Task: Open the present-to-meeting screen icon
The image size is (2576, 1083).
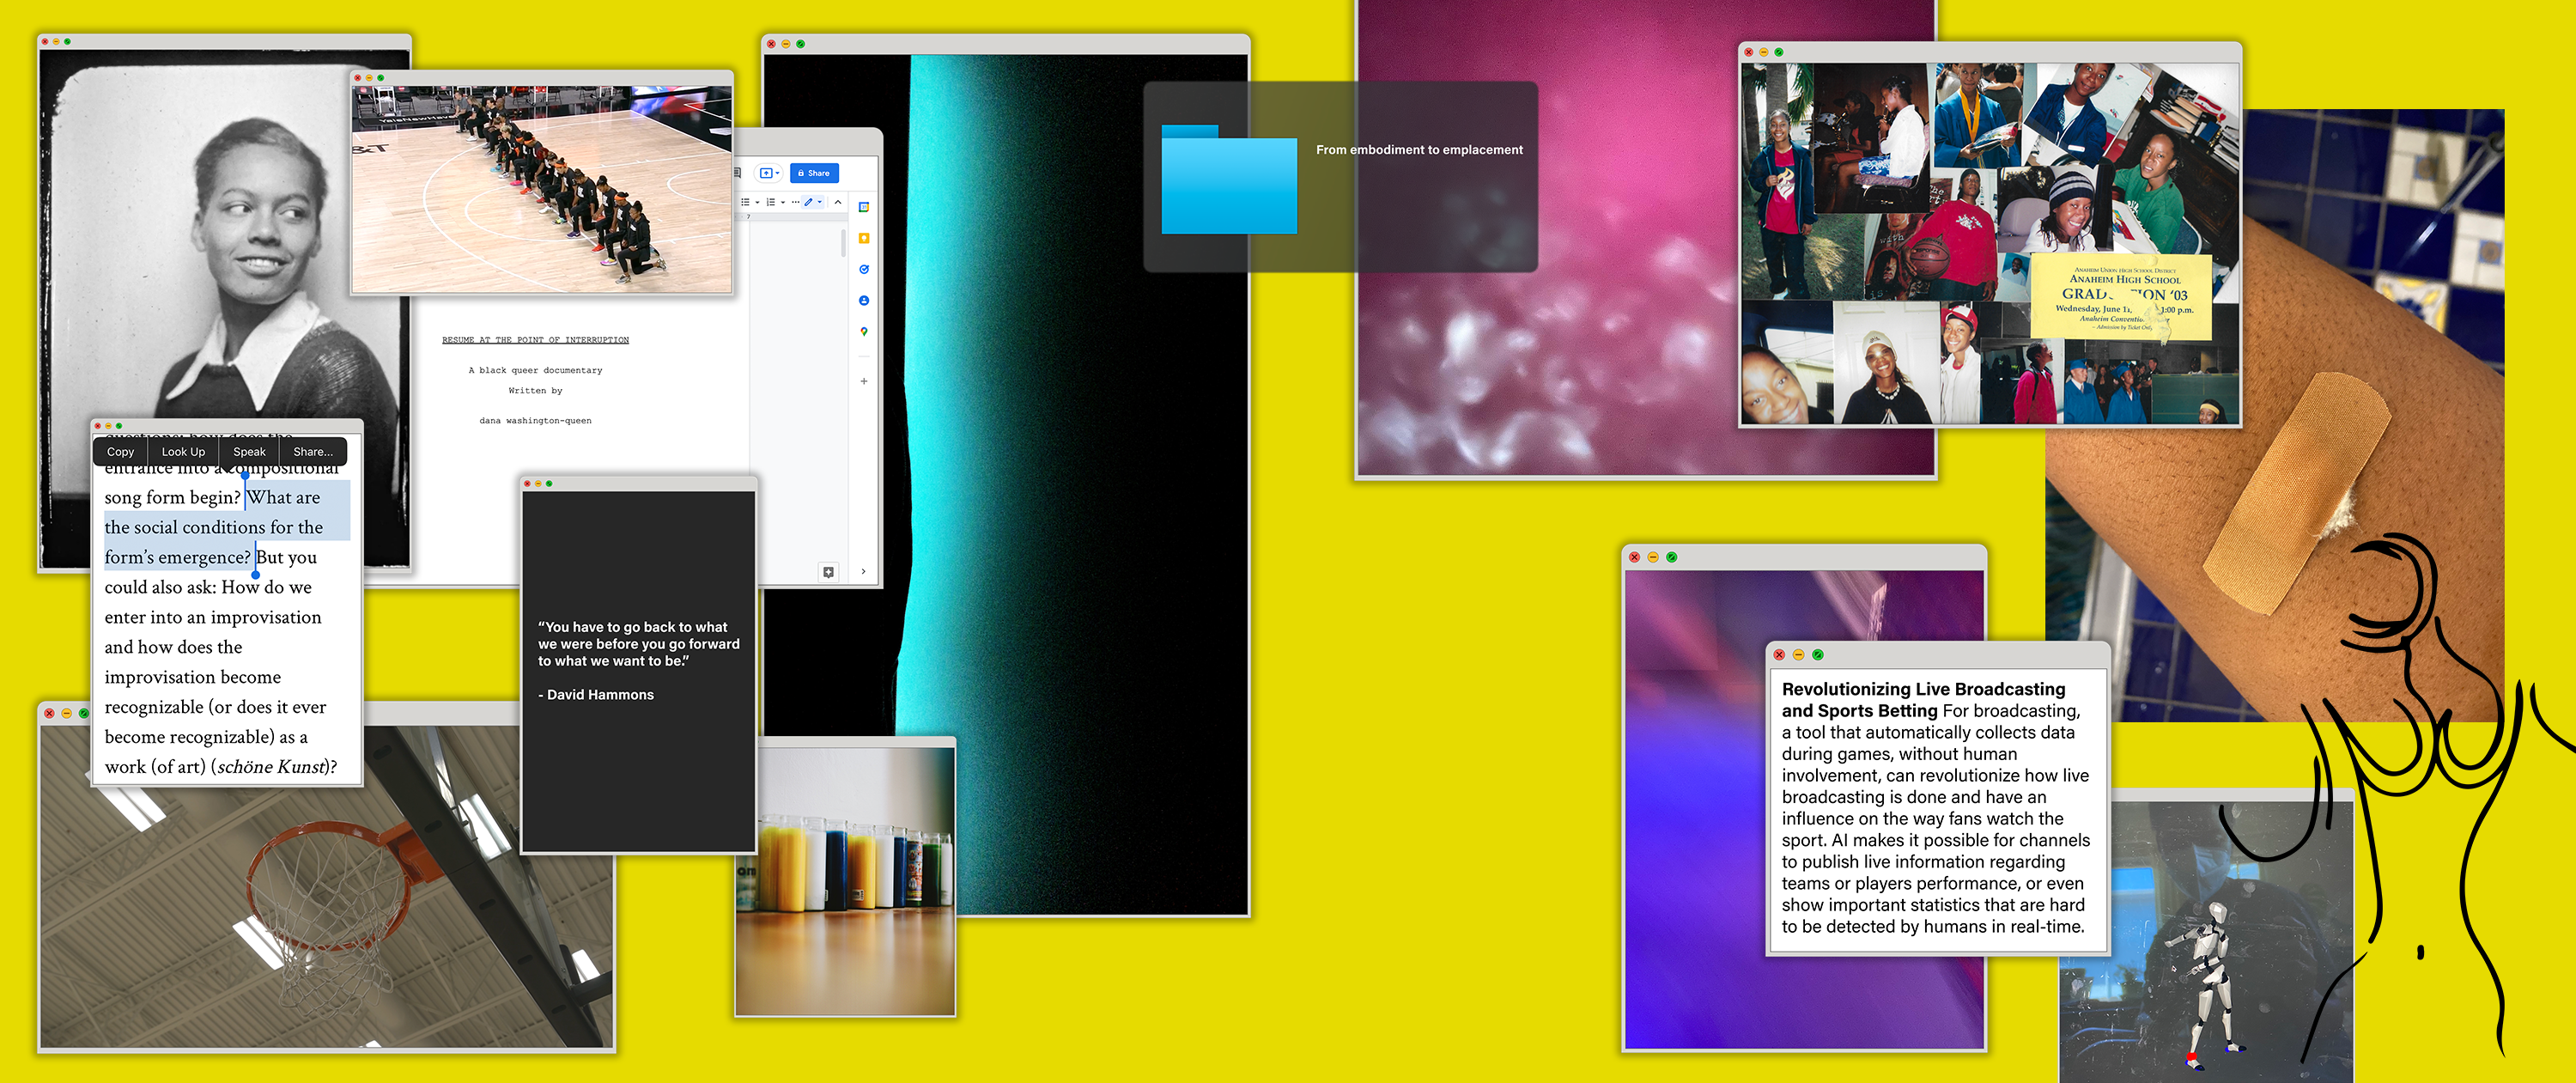Action: [x=766, y=173]
